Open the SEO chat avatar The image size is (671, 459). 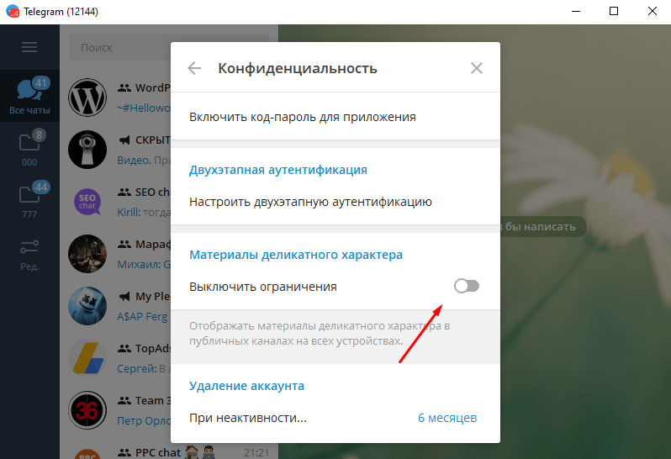click(87, 202)
